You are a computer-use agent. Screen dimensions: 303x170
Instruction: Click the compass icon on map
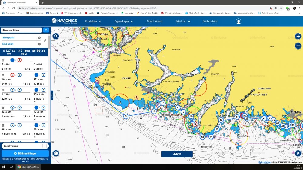click(x=56, y=153)
